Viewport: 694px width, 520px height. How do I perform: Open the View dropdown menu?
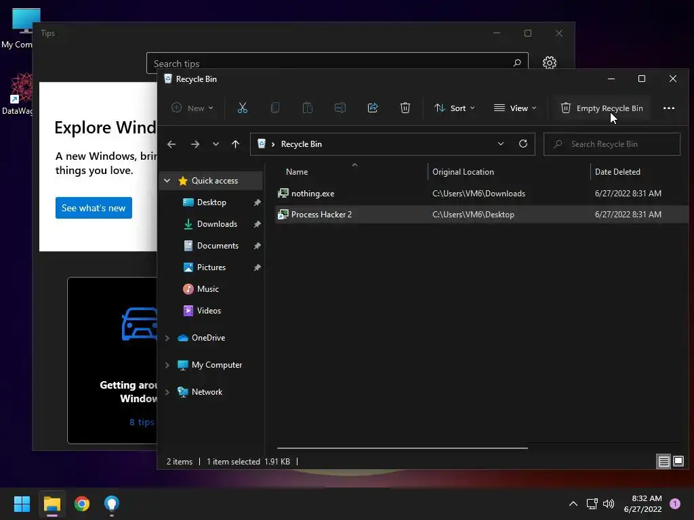[515, 108]
